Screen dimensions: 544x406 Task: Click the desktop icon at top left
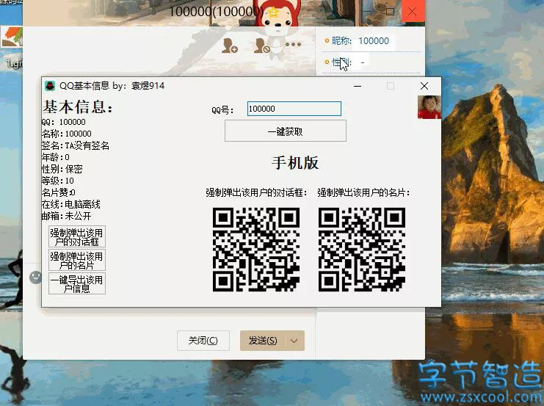click(12, 37)
